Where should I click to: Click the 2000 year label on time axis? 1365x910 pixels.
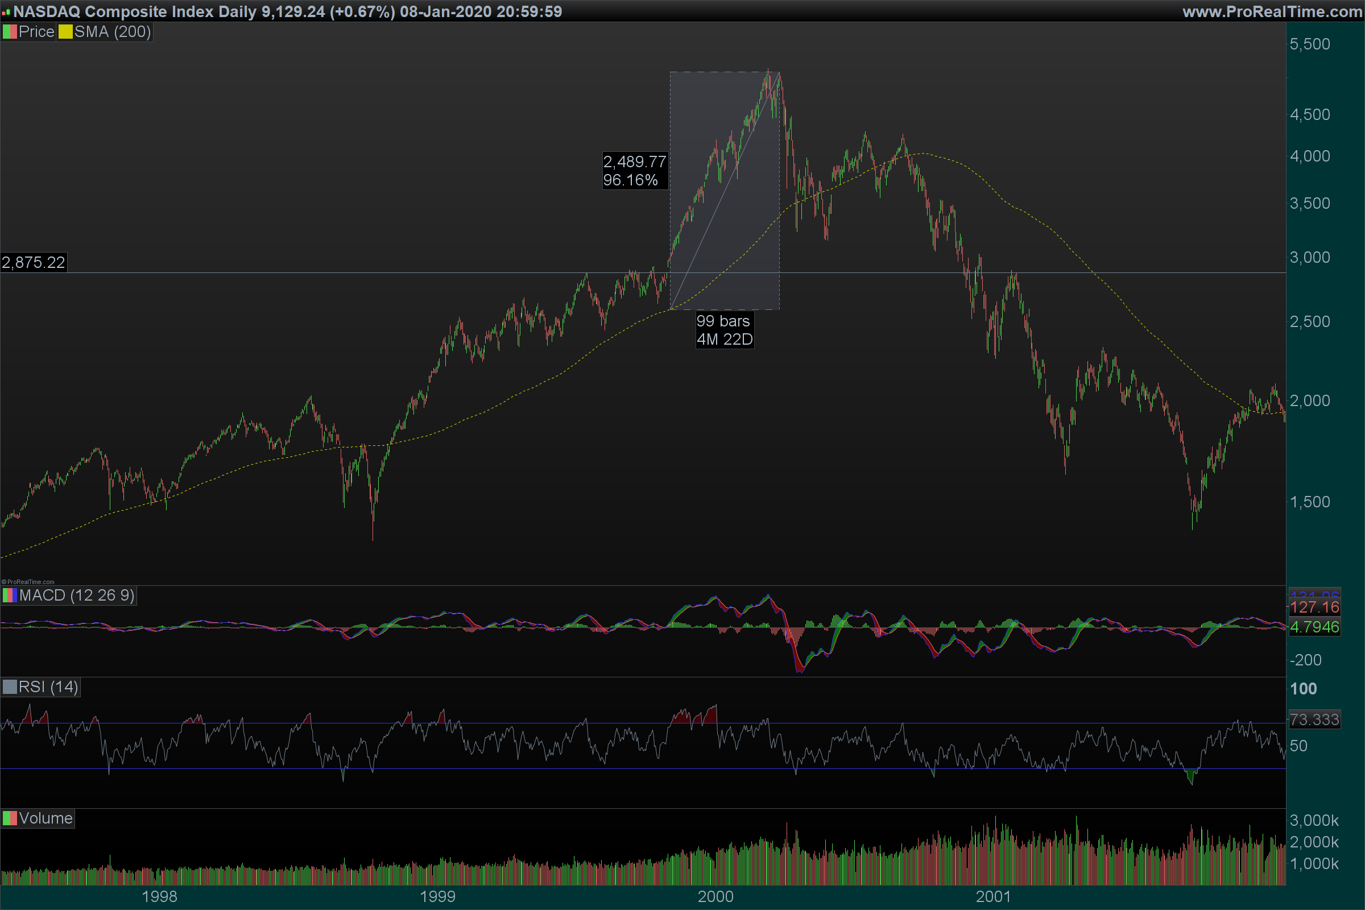tap(715, 897)
